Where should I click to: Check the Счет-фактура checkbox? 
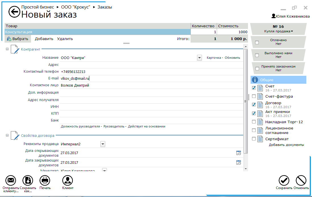tap(254, 96)
